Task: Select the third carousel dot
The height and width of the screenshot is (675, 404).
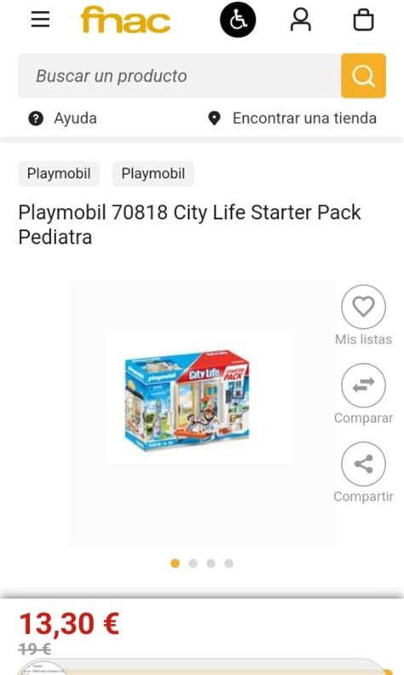Action: point(211,563)
